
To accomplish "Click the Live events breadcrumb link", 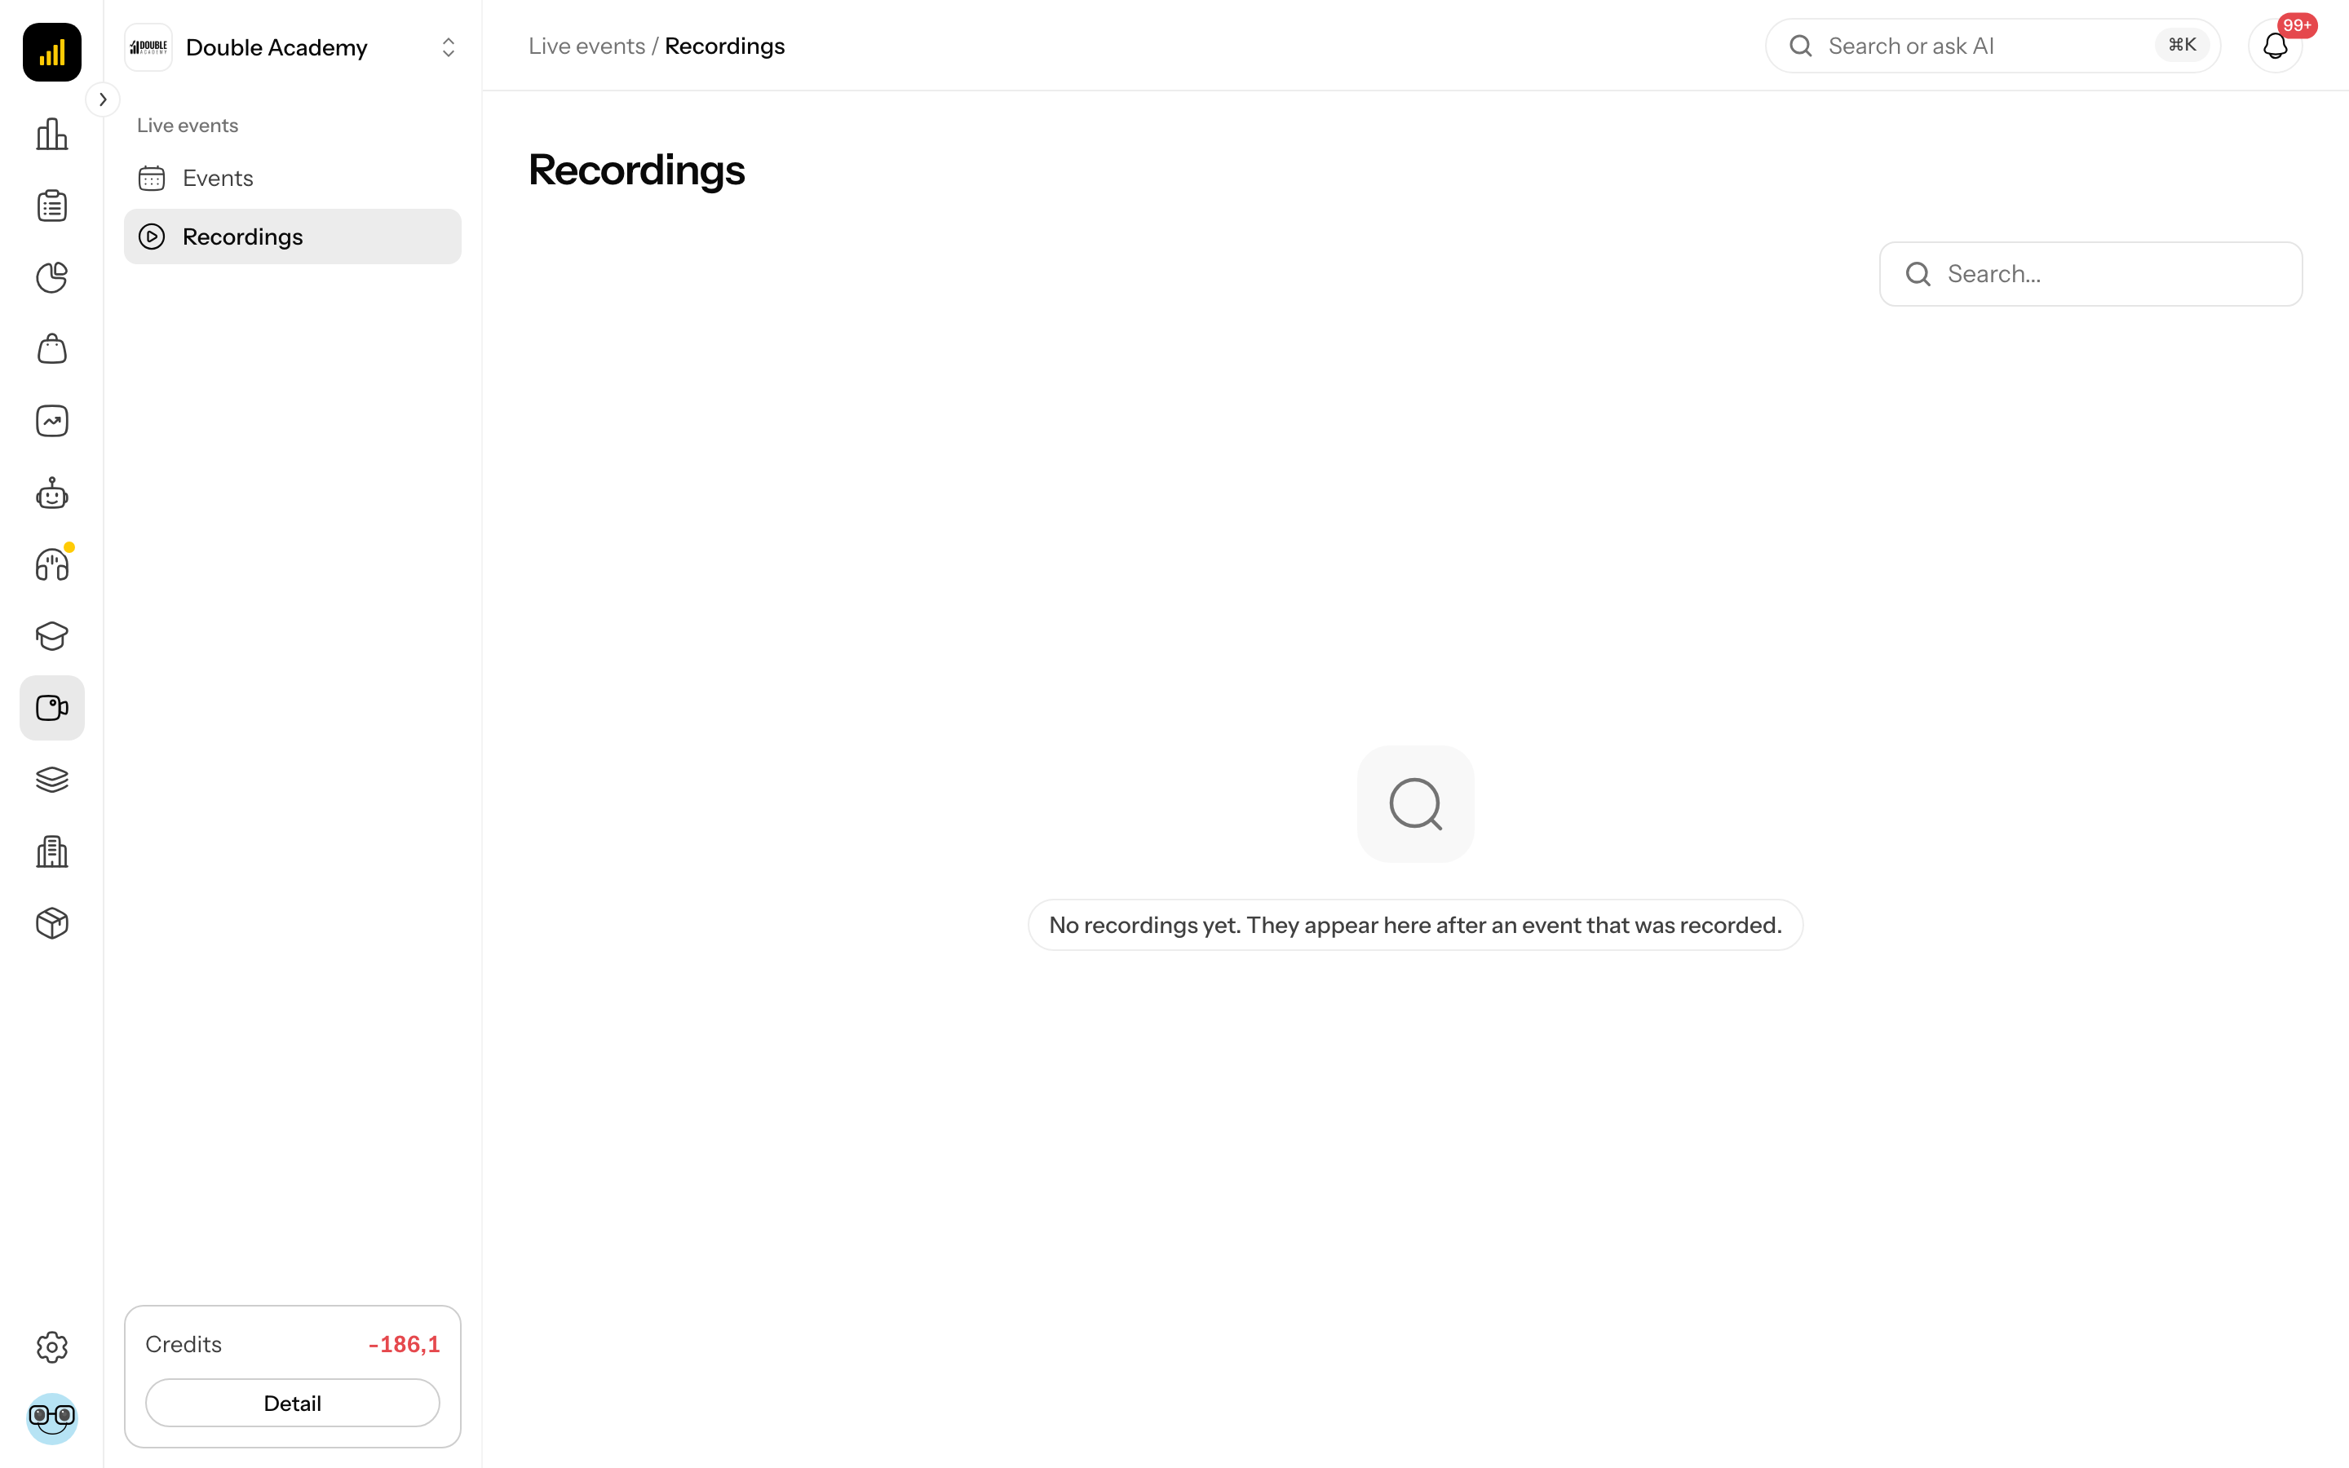I will click(586, 46).
